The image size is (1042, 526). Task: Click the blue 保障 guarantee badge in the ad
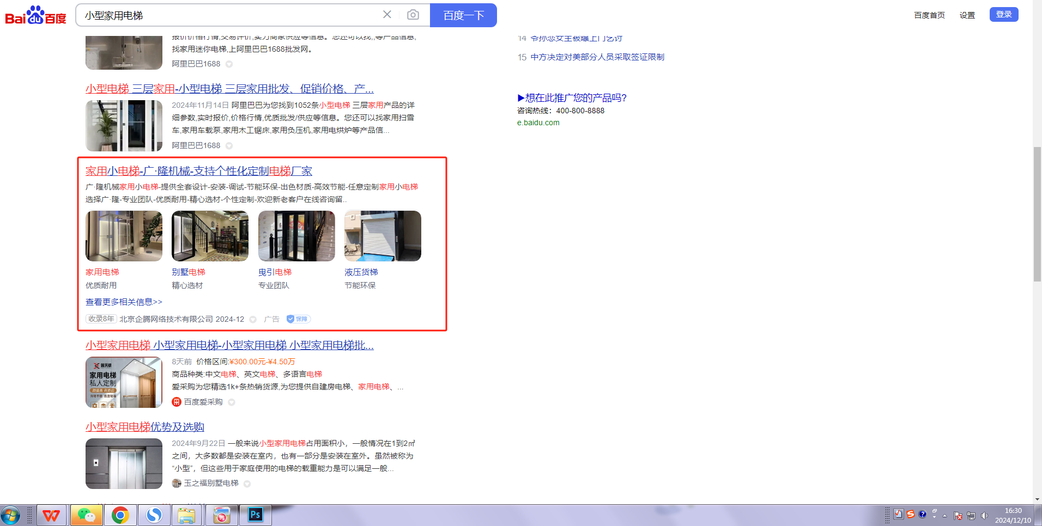click(298, 319)
